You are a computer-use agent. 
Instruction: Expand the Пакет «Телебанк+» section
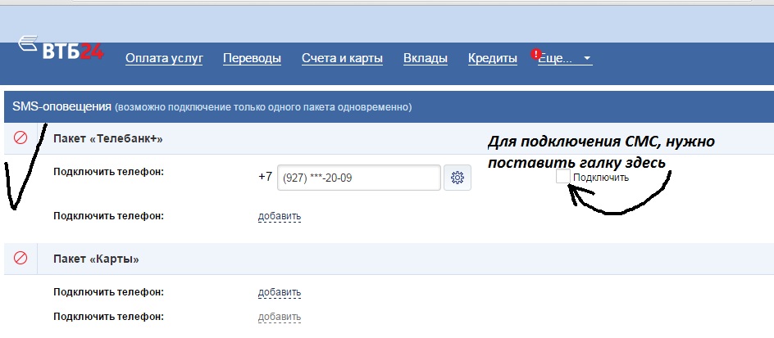108,139
